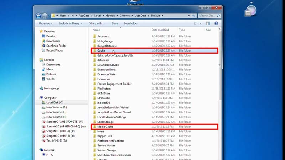
Task: Select Desktop in Favorites
Action: (x=51, y=36)
